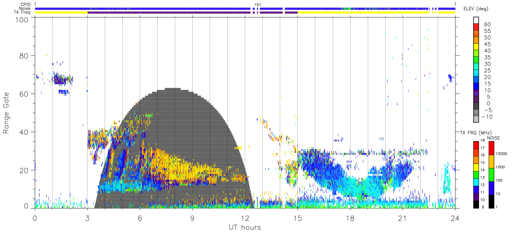Viewport: 512px width, 236px height.
Task: Click the Range Gate axis title
Action: pos(6,114)
